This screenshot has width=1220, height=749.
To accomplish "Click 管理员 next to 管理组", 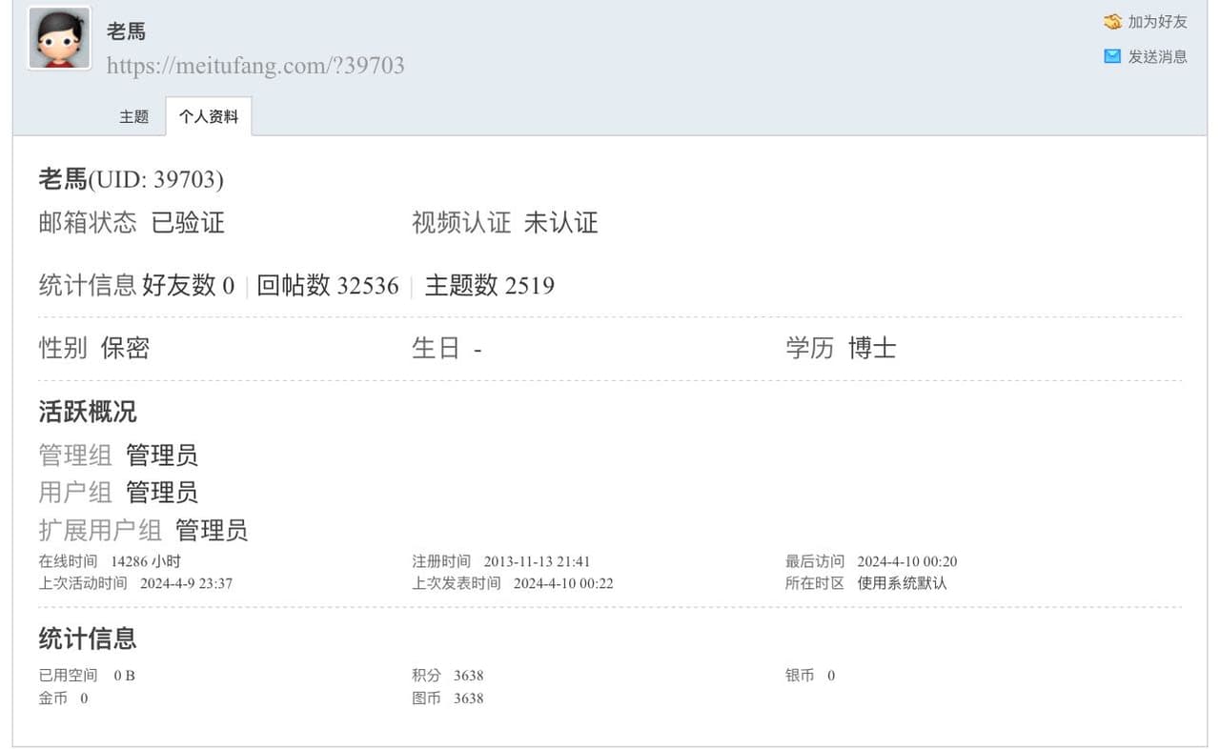I will [162, 455].
